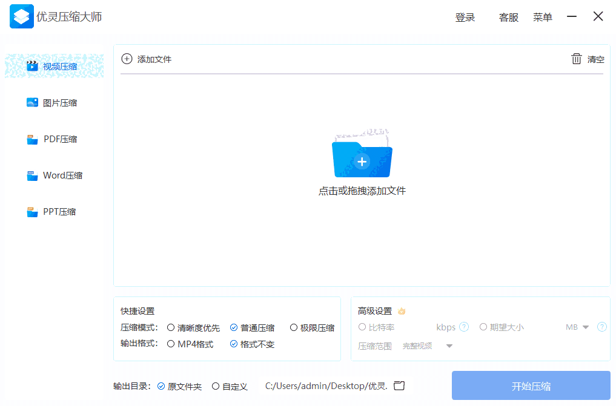Open output folder browser icon
This screenshot has width=616, height=406.
coord(399,385)
